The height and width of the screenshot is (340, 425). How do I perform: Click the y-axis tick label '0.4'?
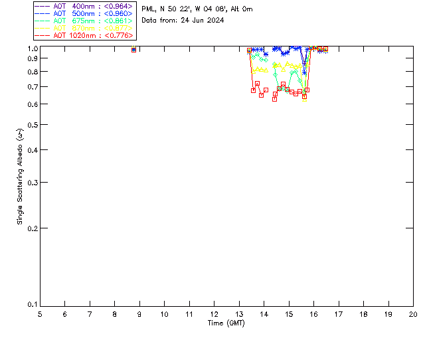[33, 150]
